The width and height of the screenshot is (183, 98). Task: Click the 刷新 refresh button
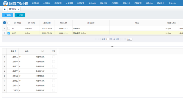[8, 15]
